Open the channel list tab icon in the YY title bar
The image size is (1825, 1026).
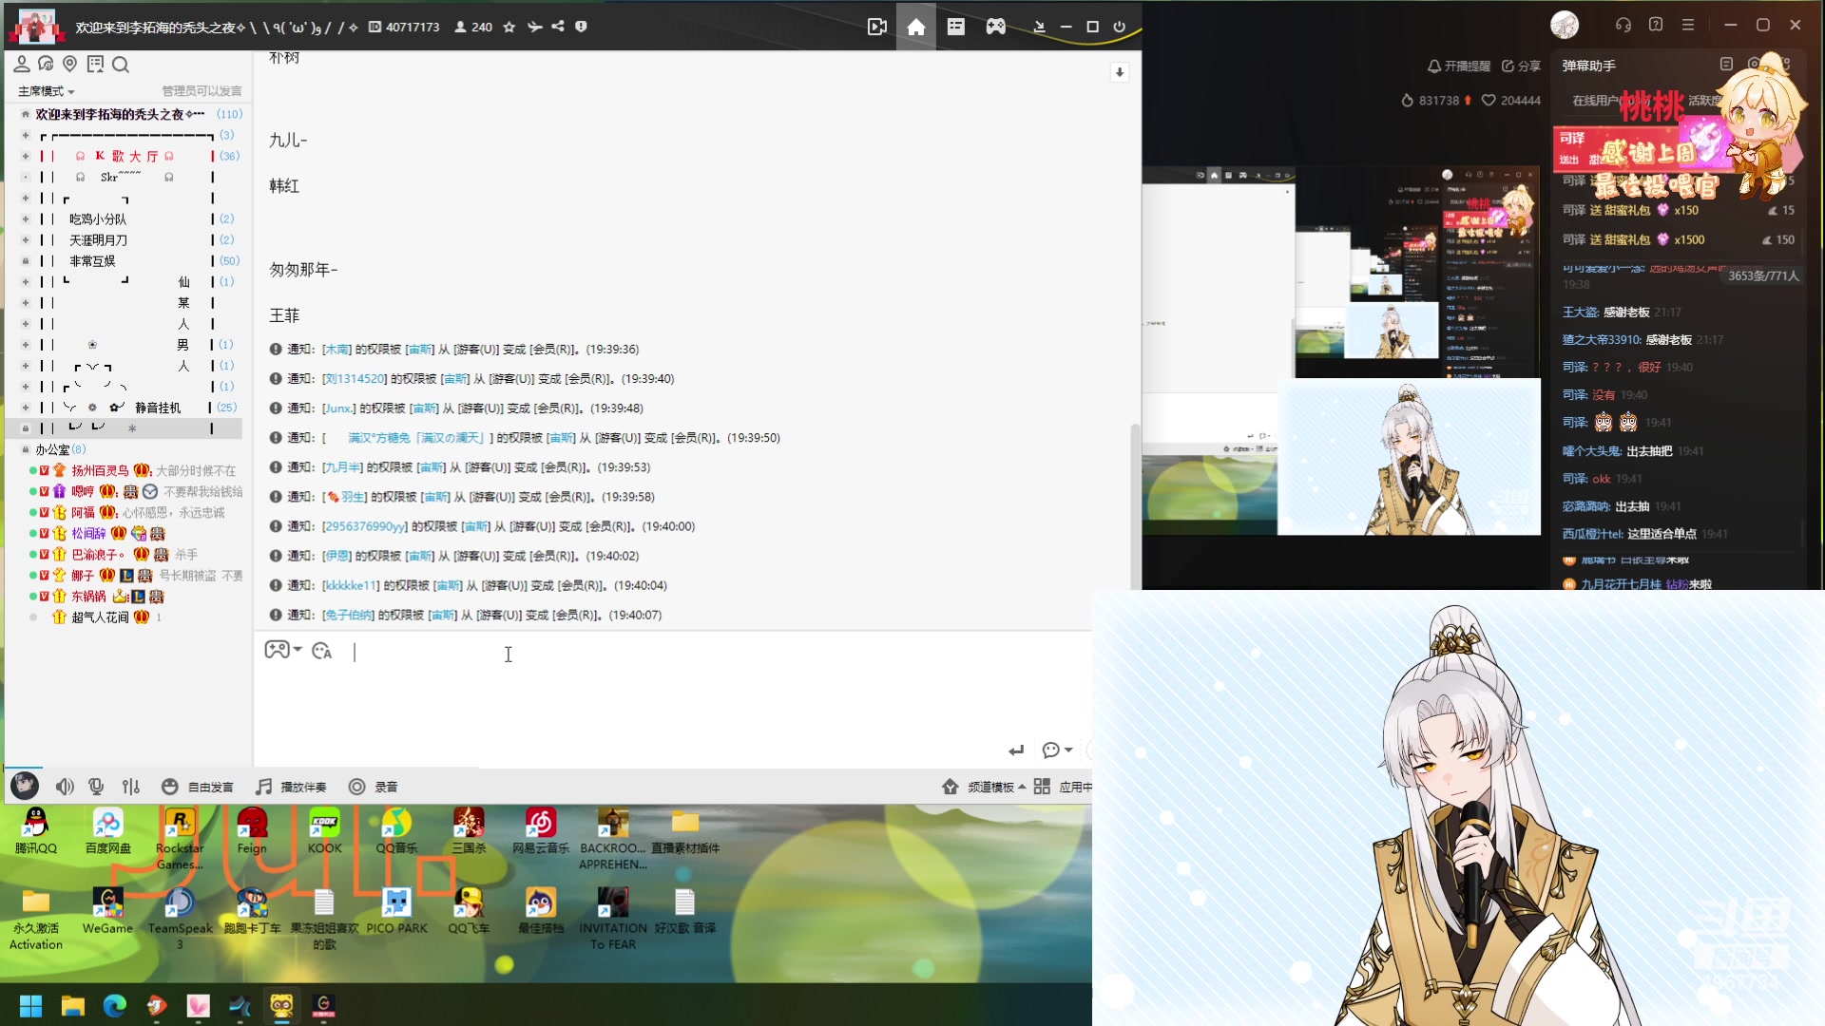(x=956, y=27)
